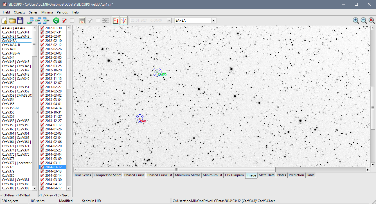The height and width of the screenshot is (204, 376).
Task: Open the Meta-Data tab
Action: [x=267, y=175]
